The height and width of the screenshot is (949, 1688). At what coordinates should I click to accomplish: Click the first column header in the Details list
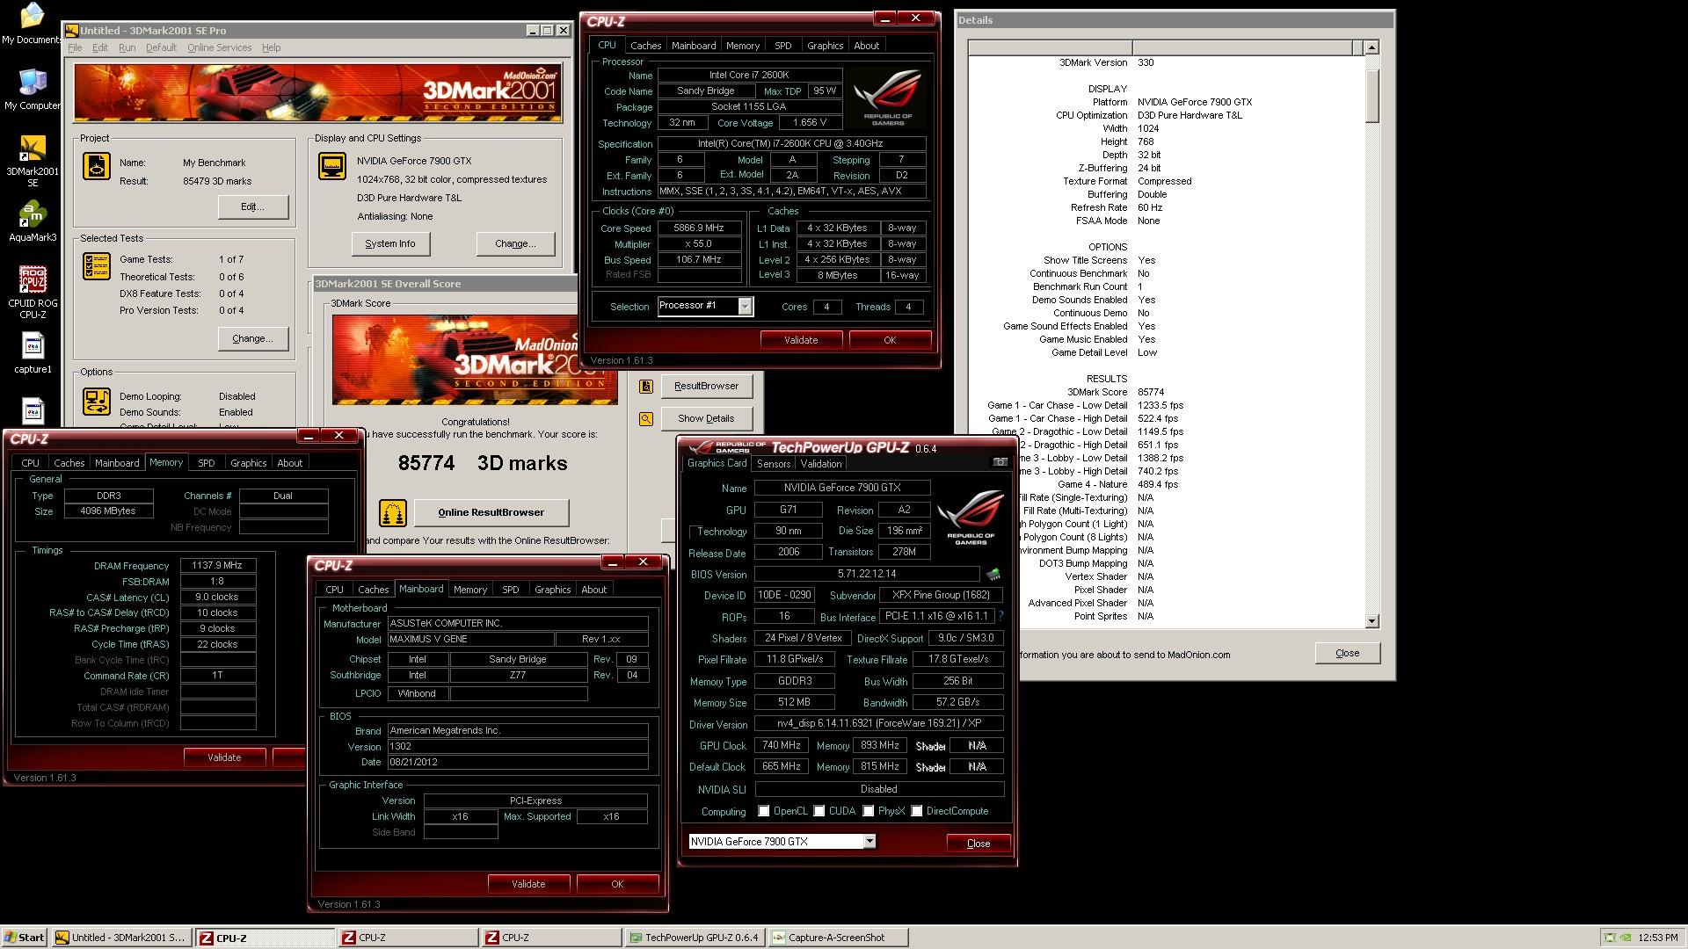pyautogui.click(x=1050, y=47)
